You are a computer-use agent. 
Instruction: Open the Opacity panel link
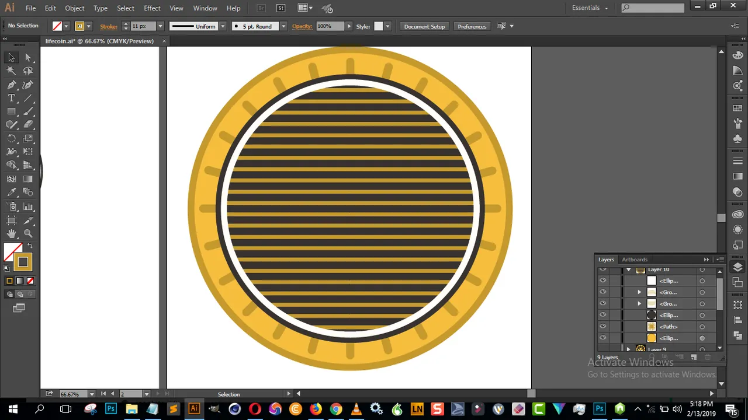(302, 26)
